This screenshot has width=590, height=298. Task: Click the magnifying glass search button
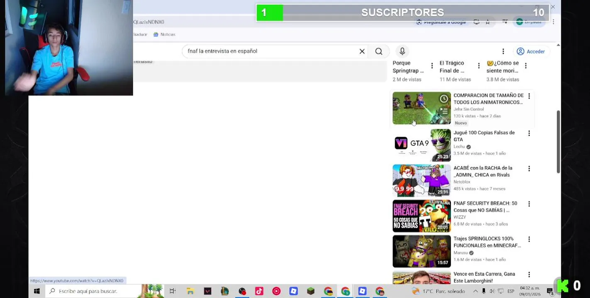pyautogui.click(x=379, y=51)
